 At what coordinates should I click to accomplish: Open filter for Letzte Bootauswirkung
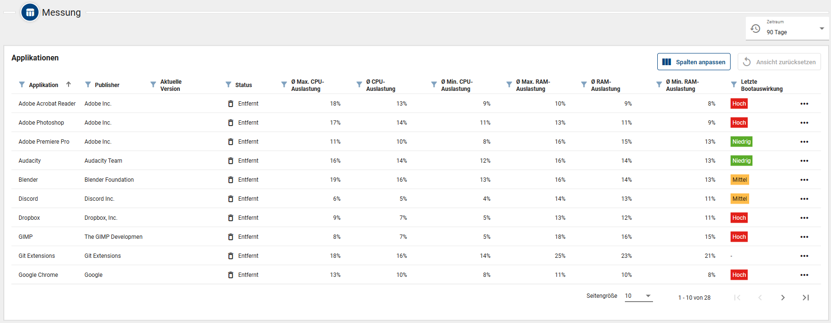pos(734,85)
